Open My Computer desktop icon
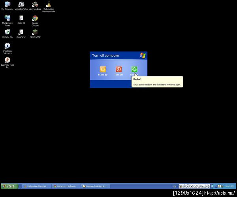Viewport: 237px width, 197px height. (x=7, y=6)
